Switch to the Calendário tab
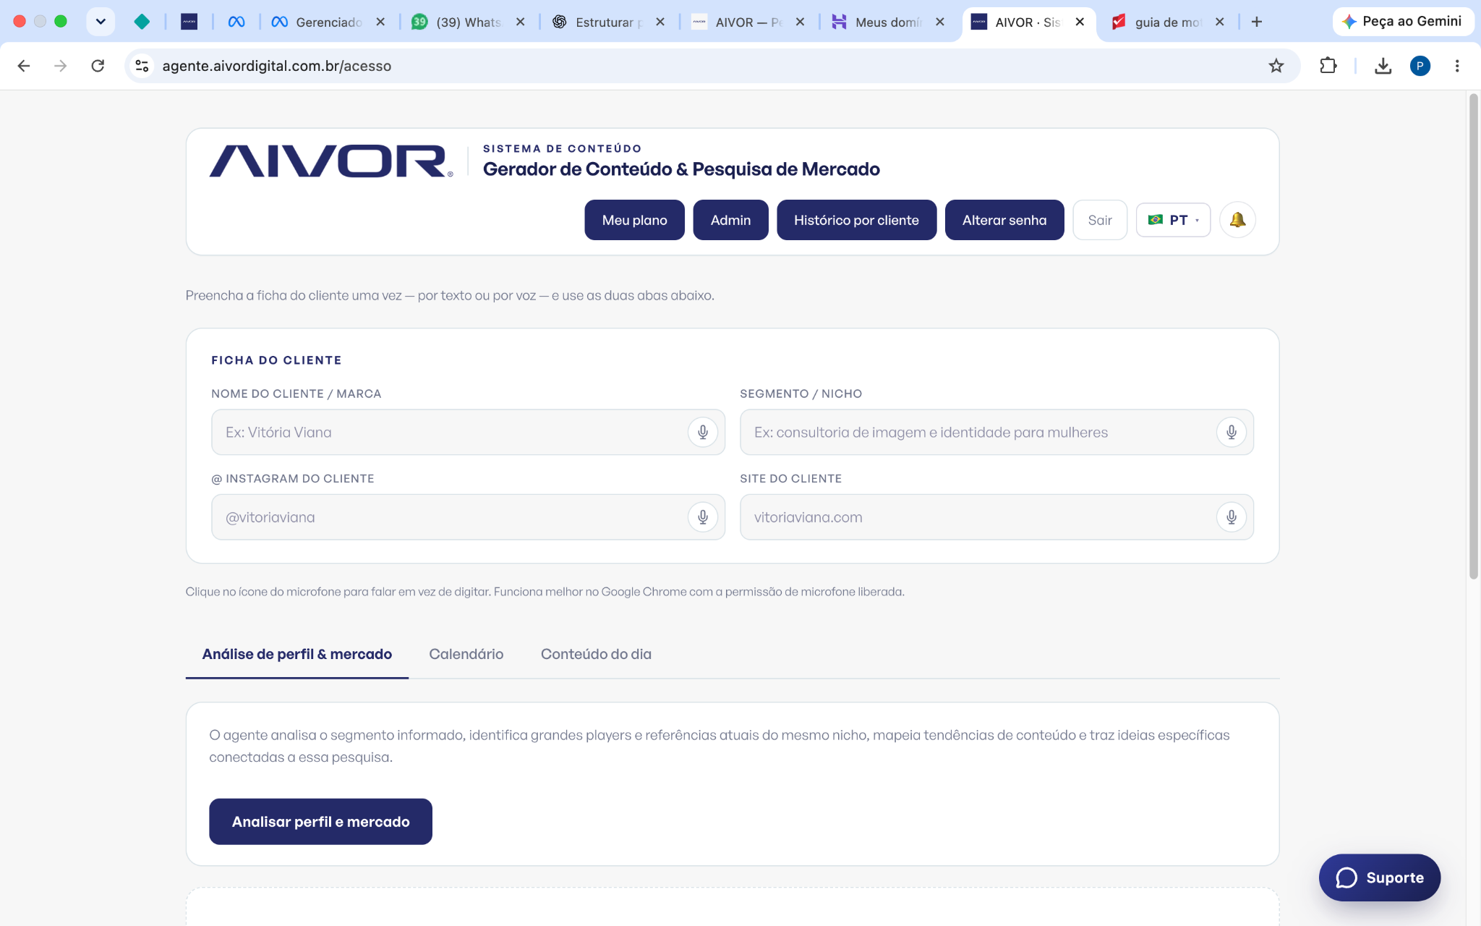 coord(466,654)
